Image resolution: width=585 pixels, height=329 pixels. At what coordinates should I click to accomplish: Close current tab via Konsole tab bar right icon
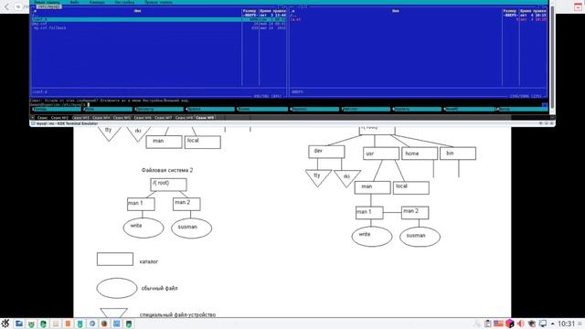(552, 118)
